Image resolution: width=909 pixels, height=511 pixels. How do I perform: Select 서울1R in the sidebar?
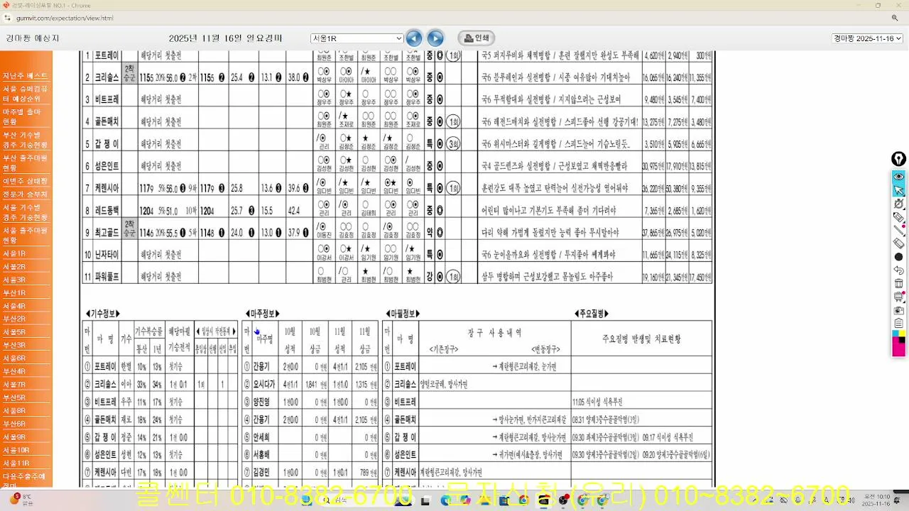pos(14,253)
